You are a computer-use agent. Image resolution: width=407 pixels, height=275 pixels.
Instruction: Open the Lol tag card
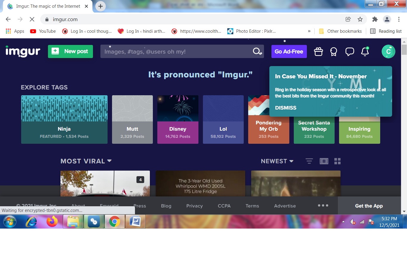[223, 120]
